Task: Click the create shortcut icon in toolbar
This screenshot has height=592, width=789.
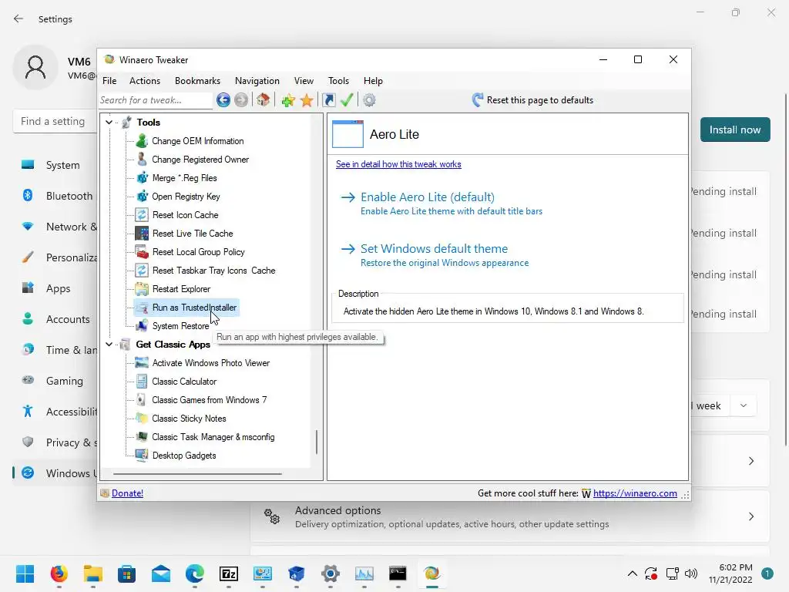Action: point(328,99)
